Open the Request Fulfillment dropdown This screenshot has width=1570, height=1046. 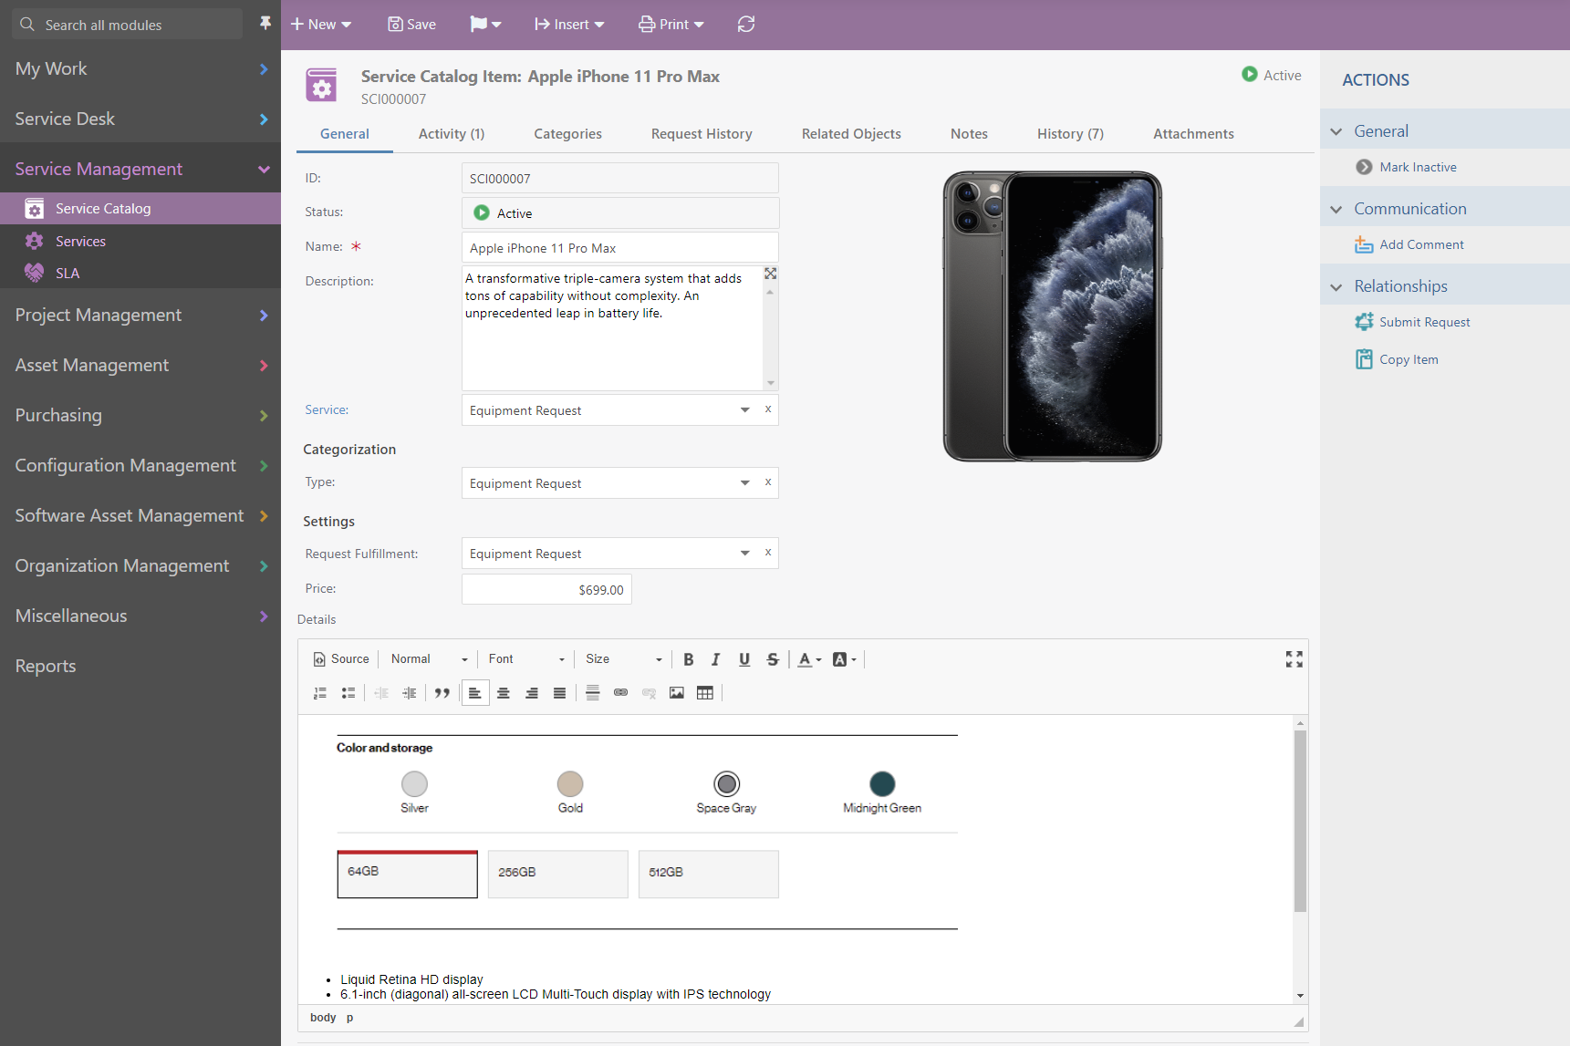coord(744,554)
